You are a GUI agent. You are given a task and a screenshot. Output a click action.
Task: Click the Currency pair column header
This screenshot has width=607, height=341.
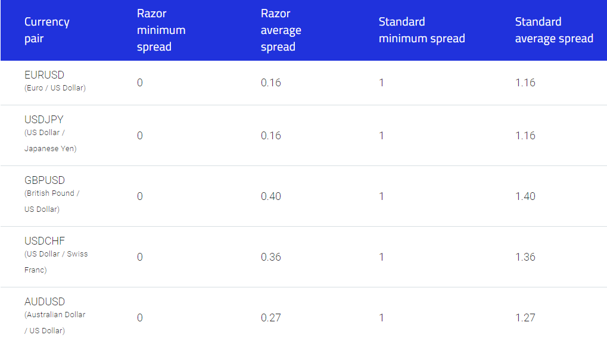47,30
